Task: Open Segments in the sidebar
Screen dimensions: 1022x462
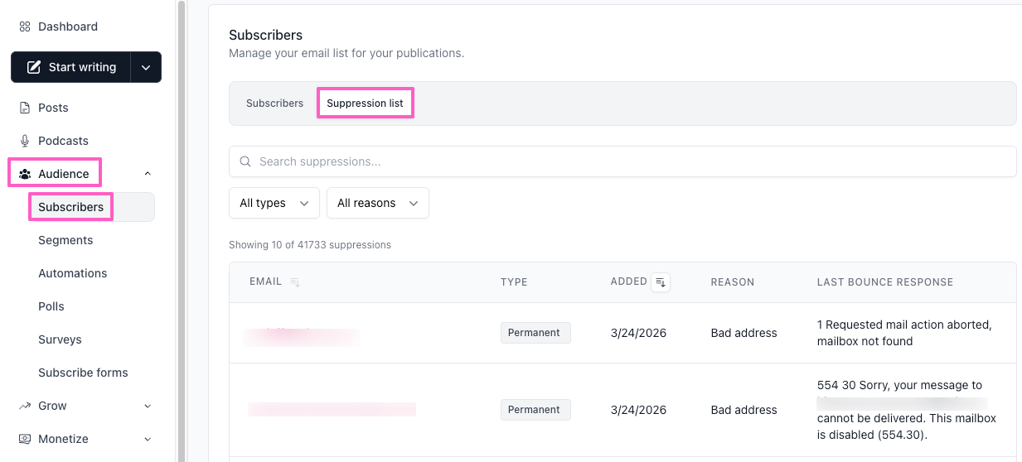Action: pos(65,240)
